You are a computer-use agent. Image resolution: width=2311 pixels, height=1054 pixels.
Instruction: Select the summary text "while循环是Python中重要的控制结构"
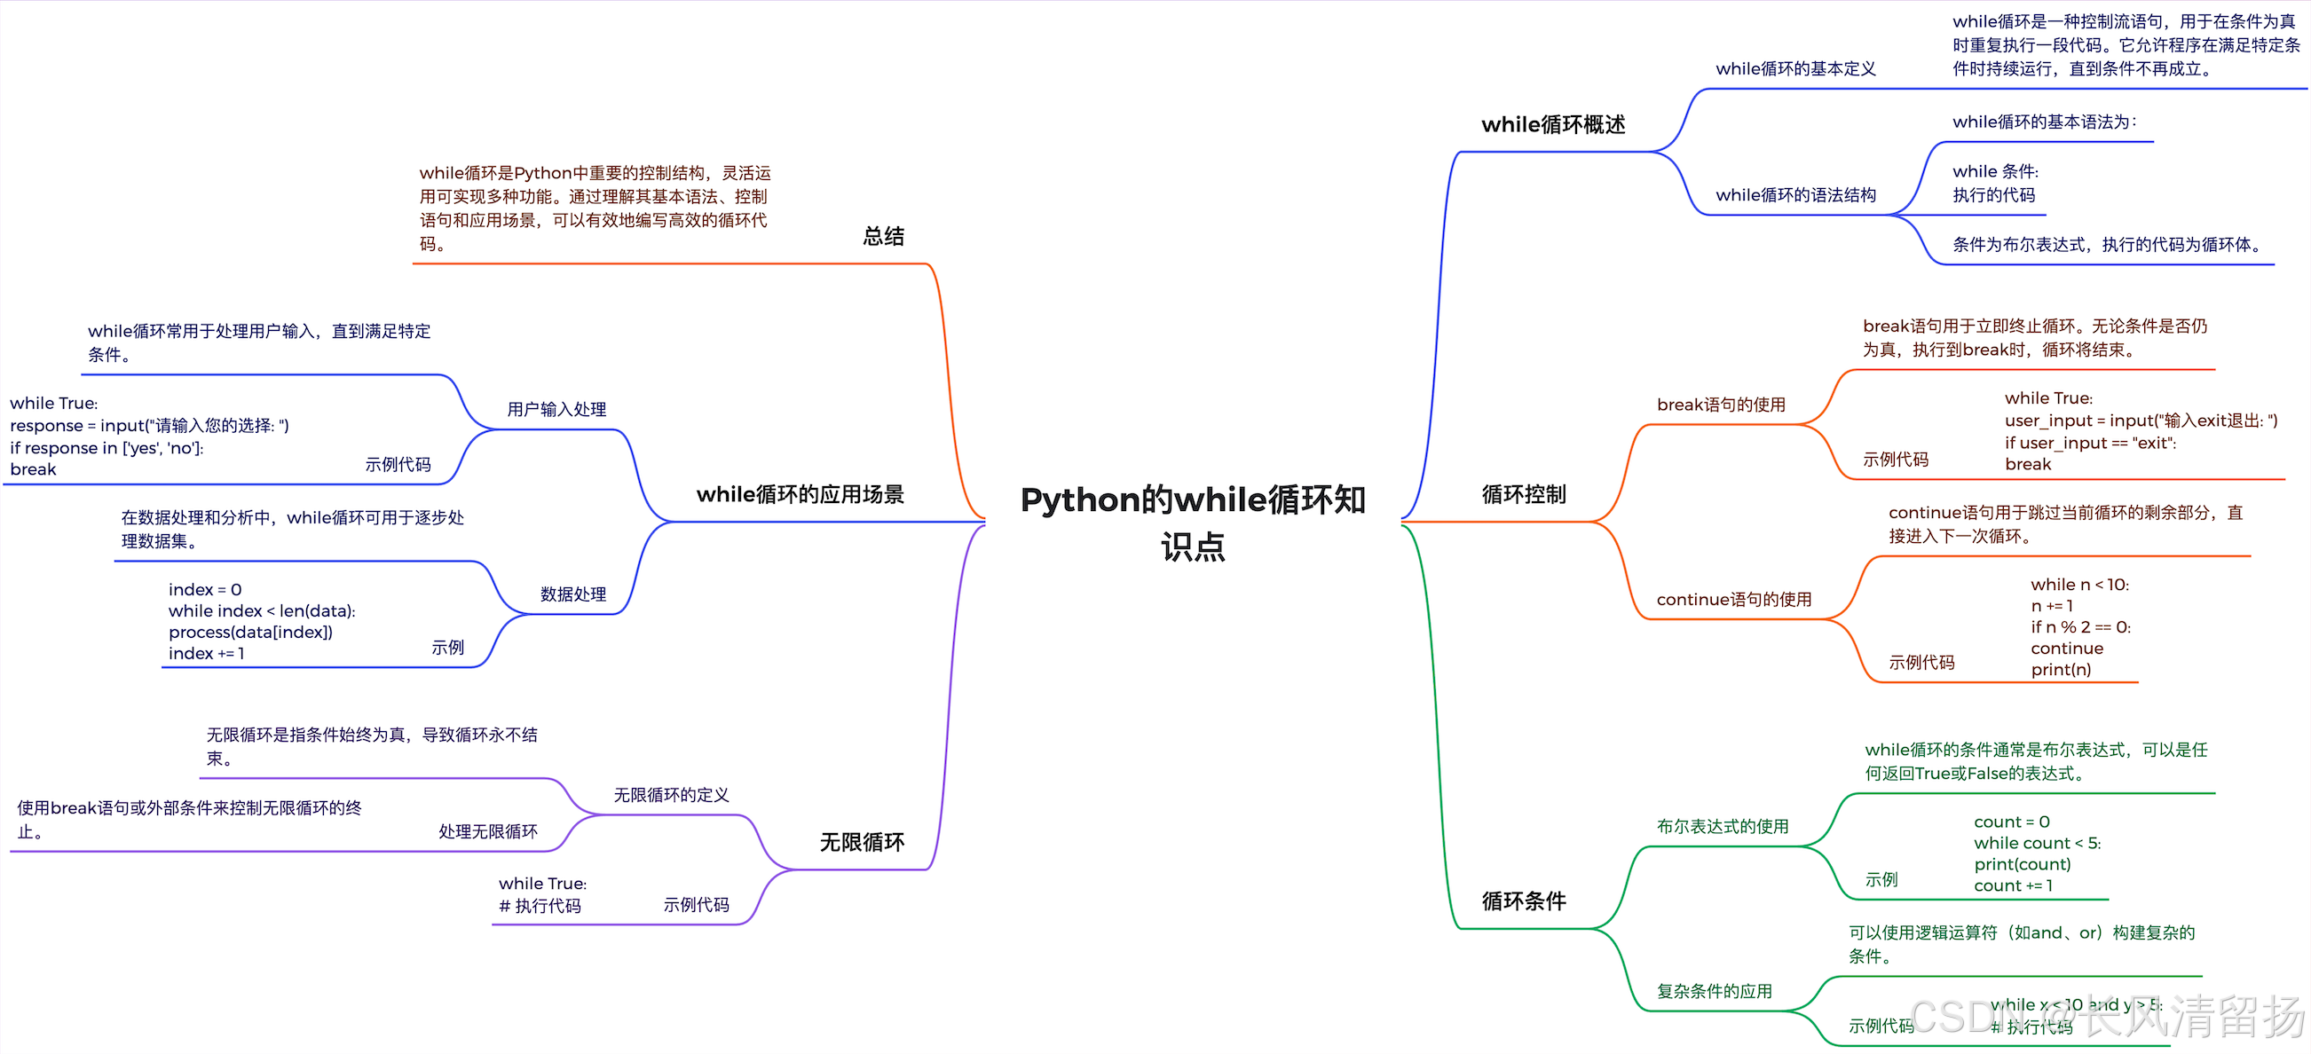tap(595, 208)
